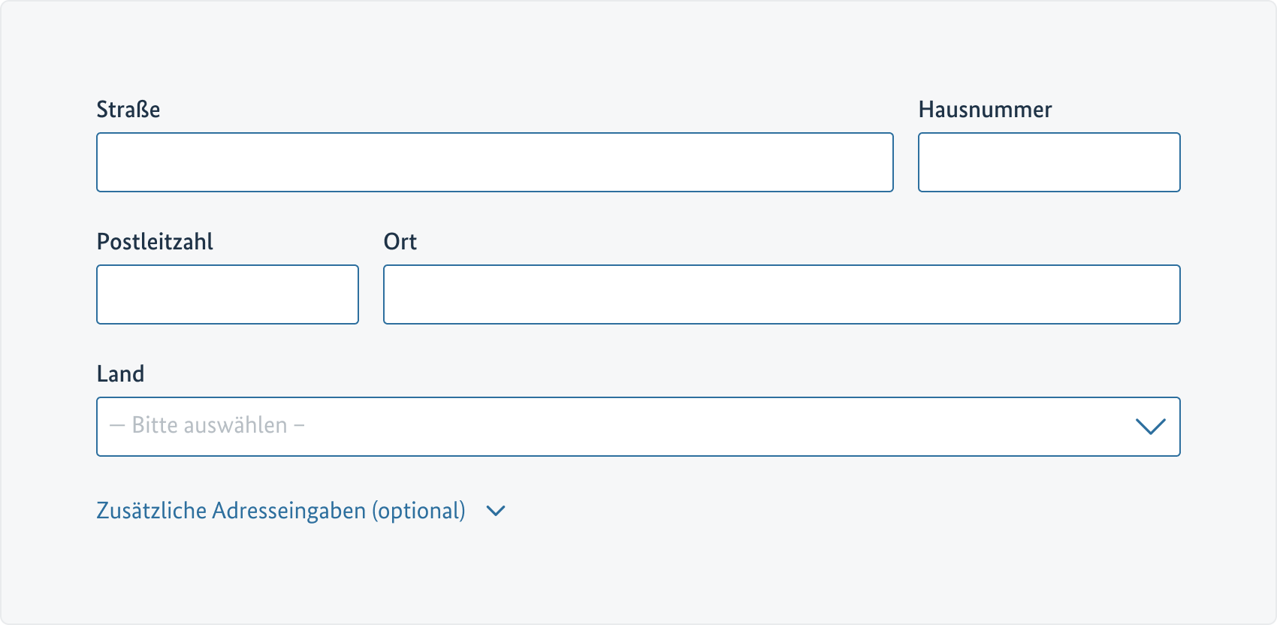
Task: Click the Straße field label
Action: [x=128, y=110]
